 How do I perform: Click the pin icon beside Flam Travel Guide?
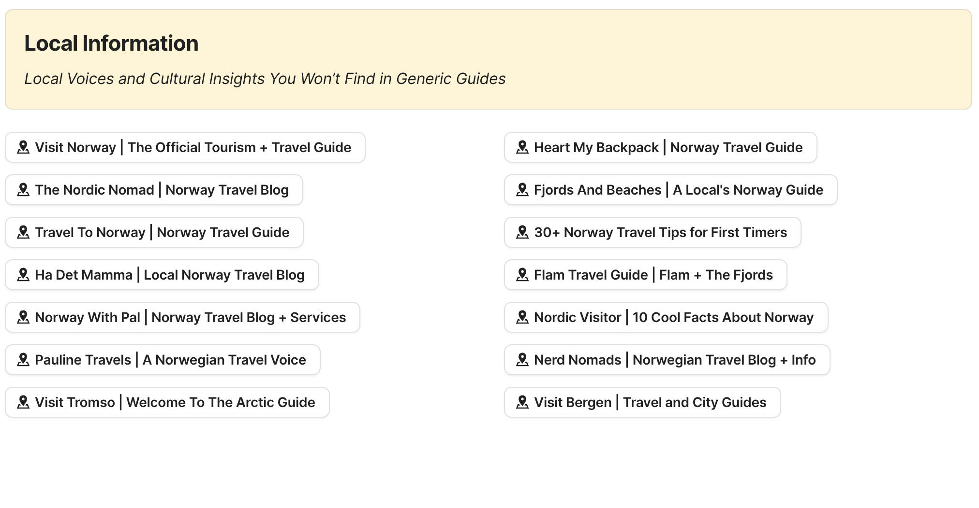pyautogui.click(x=522, y=275)
